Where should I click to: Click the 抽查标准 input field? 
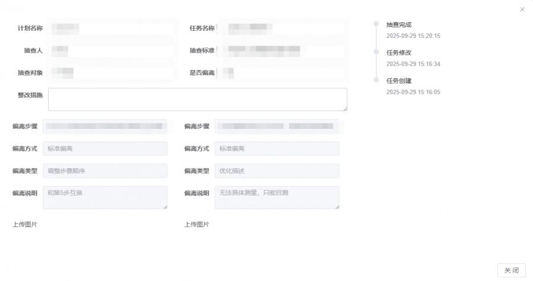pos(281,50)
